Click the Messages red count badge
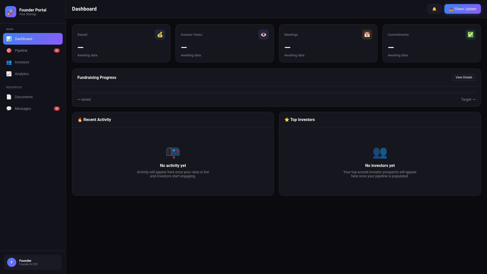Viewport: 487px width, 274px height. click(57, 109)
